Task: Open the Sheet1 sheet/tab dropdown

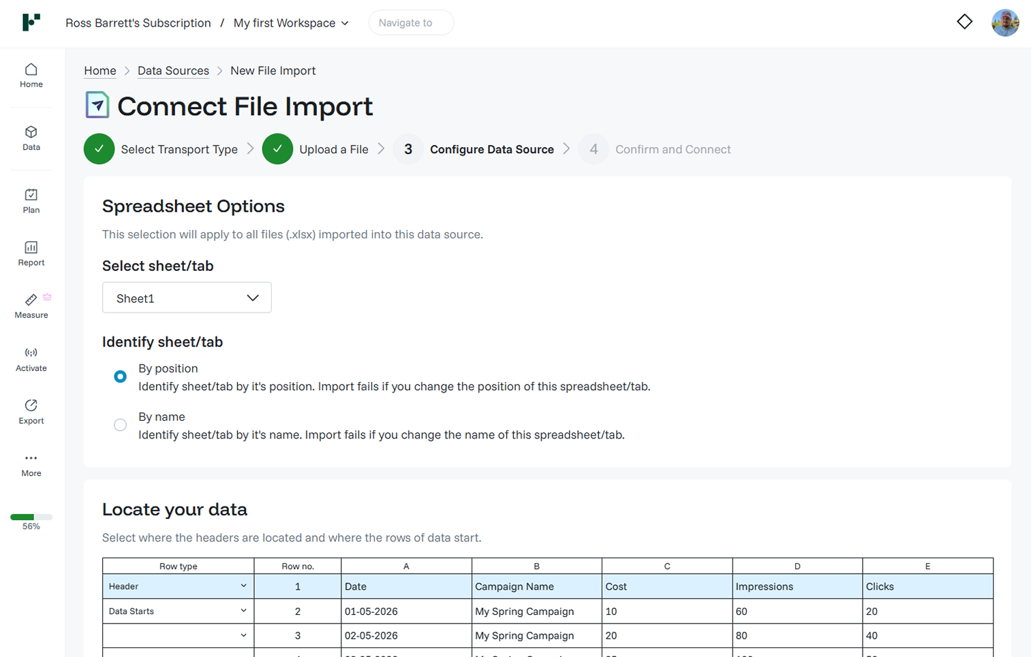Action: tap(187, 298)
